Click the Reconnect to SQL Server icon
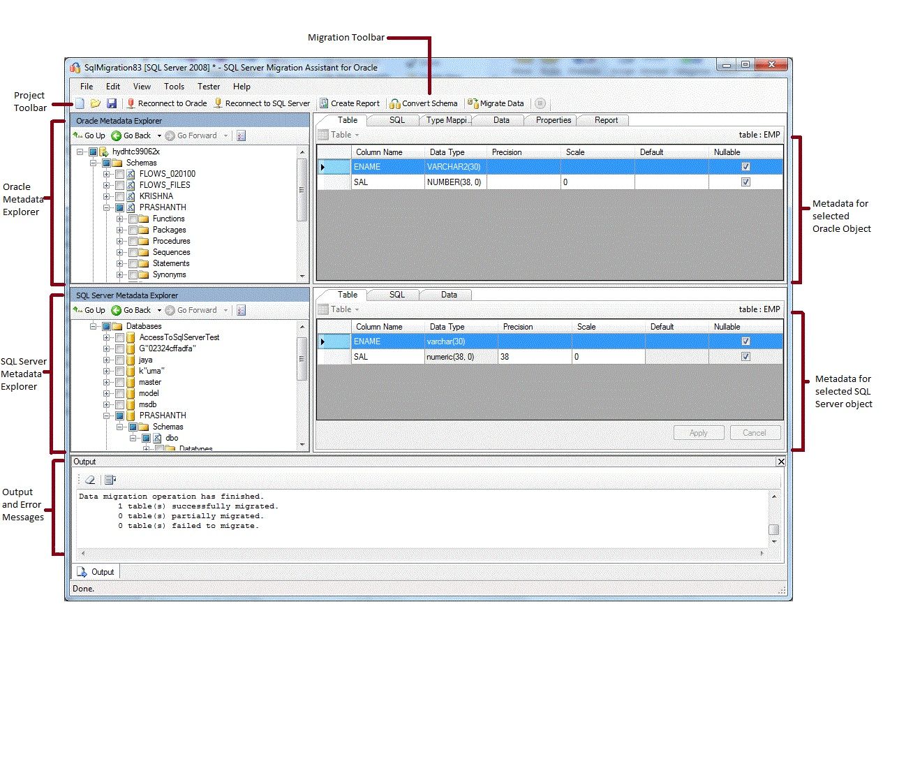Image resolution: width=920 pixels, height=771 pixels. point(218,103)
